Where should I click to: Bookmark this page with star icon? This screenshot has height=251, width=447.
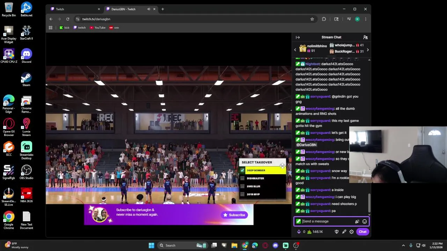(312, 19)
